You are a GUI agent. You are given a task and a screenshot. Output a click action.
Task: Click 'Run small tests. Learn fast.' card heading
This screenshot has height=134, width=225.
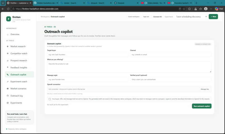pyautogui.click(x=17, y=114)
